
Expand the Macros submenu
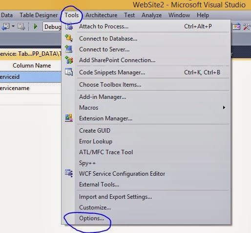146,108
